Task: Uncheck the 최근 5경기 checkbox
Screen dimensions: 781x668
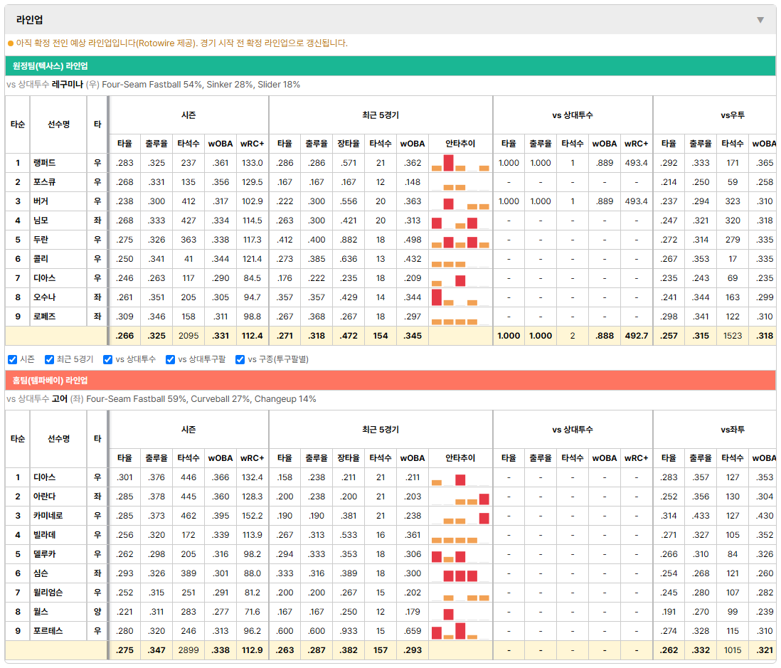Action: pos(49,360)
